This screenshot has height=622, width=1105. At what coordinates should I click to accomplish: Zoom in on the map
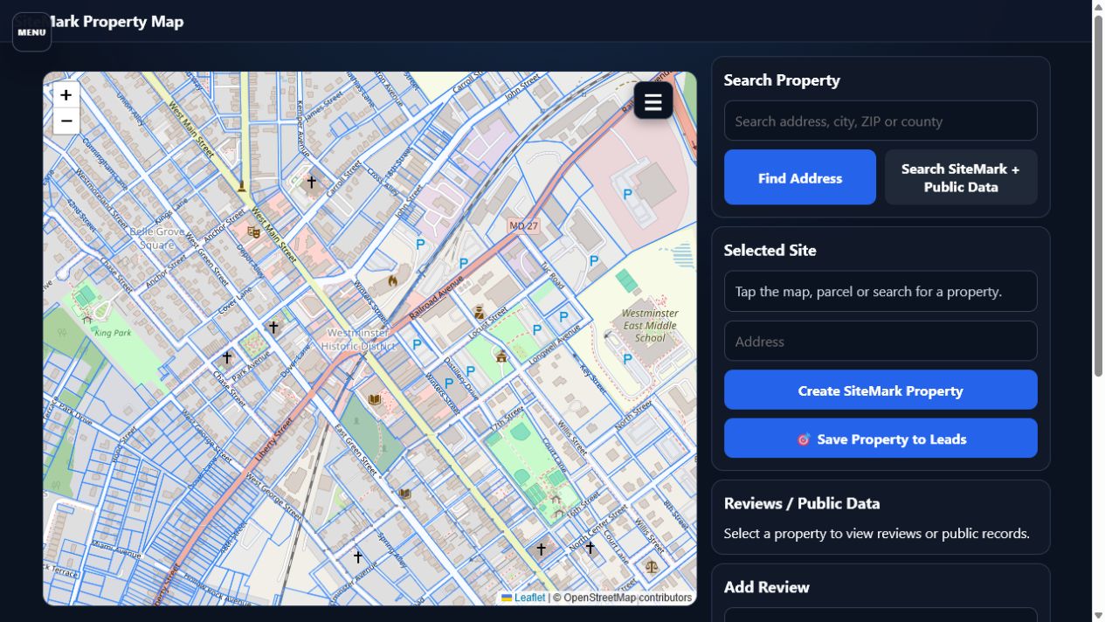66,95
